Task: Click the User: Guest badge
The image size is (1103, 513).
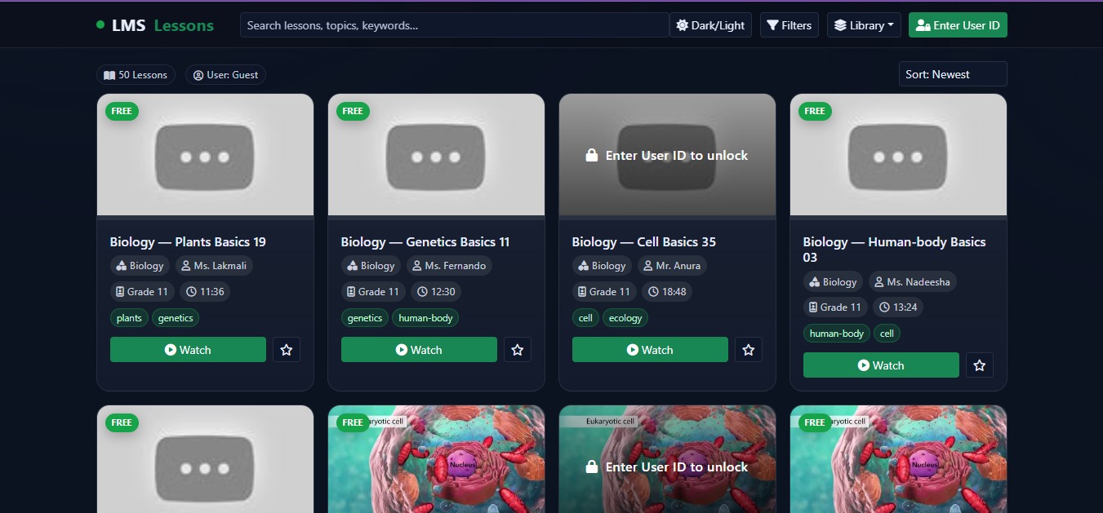Action: [225, 75]
